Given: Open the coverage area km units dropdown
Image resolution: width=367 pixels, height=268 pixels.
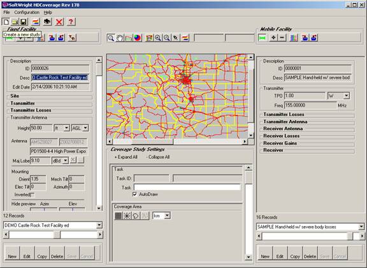Looking at the screenshot, I should [x=167, y=216].
